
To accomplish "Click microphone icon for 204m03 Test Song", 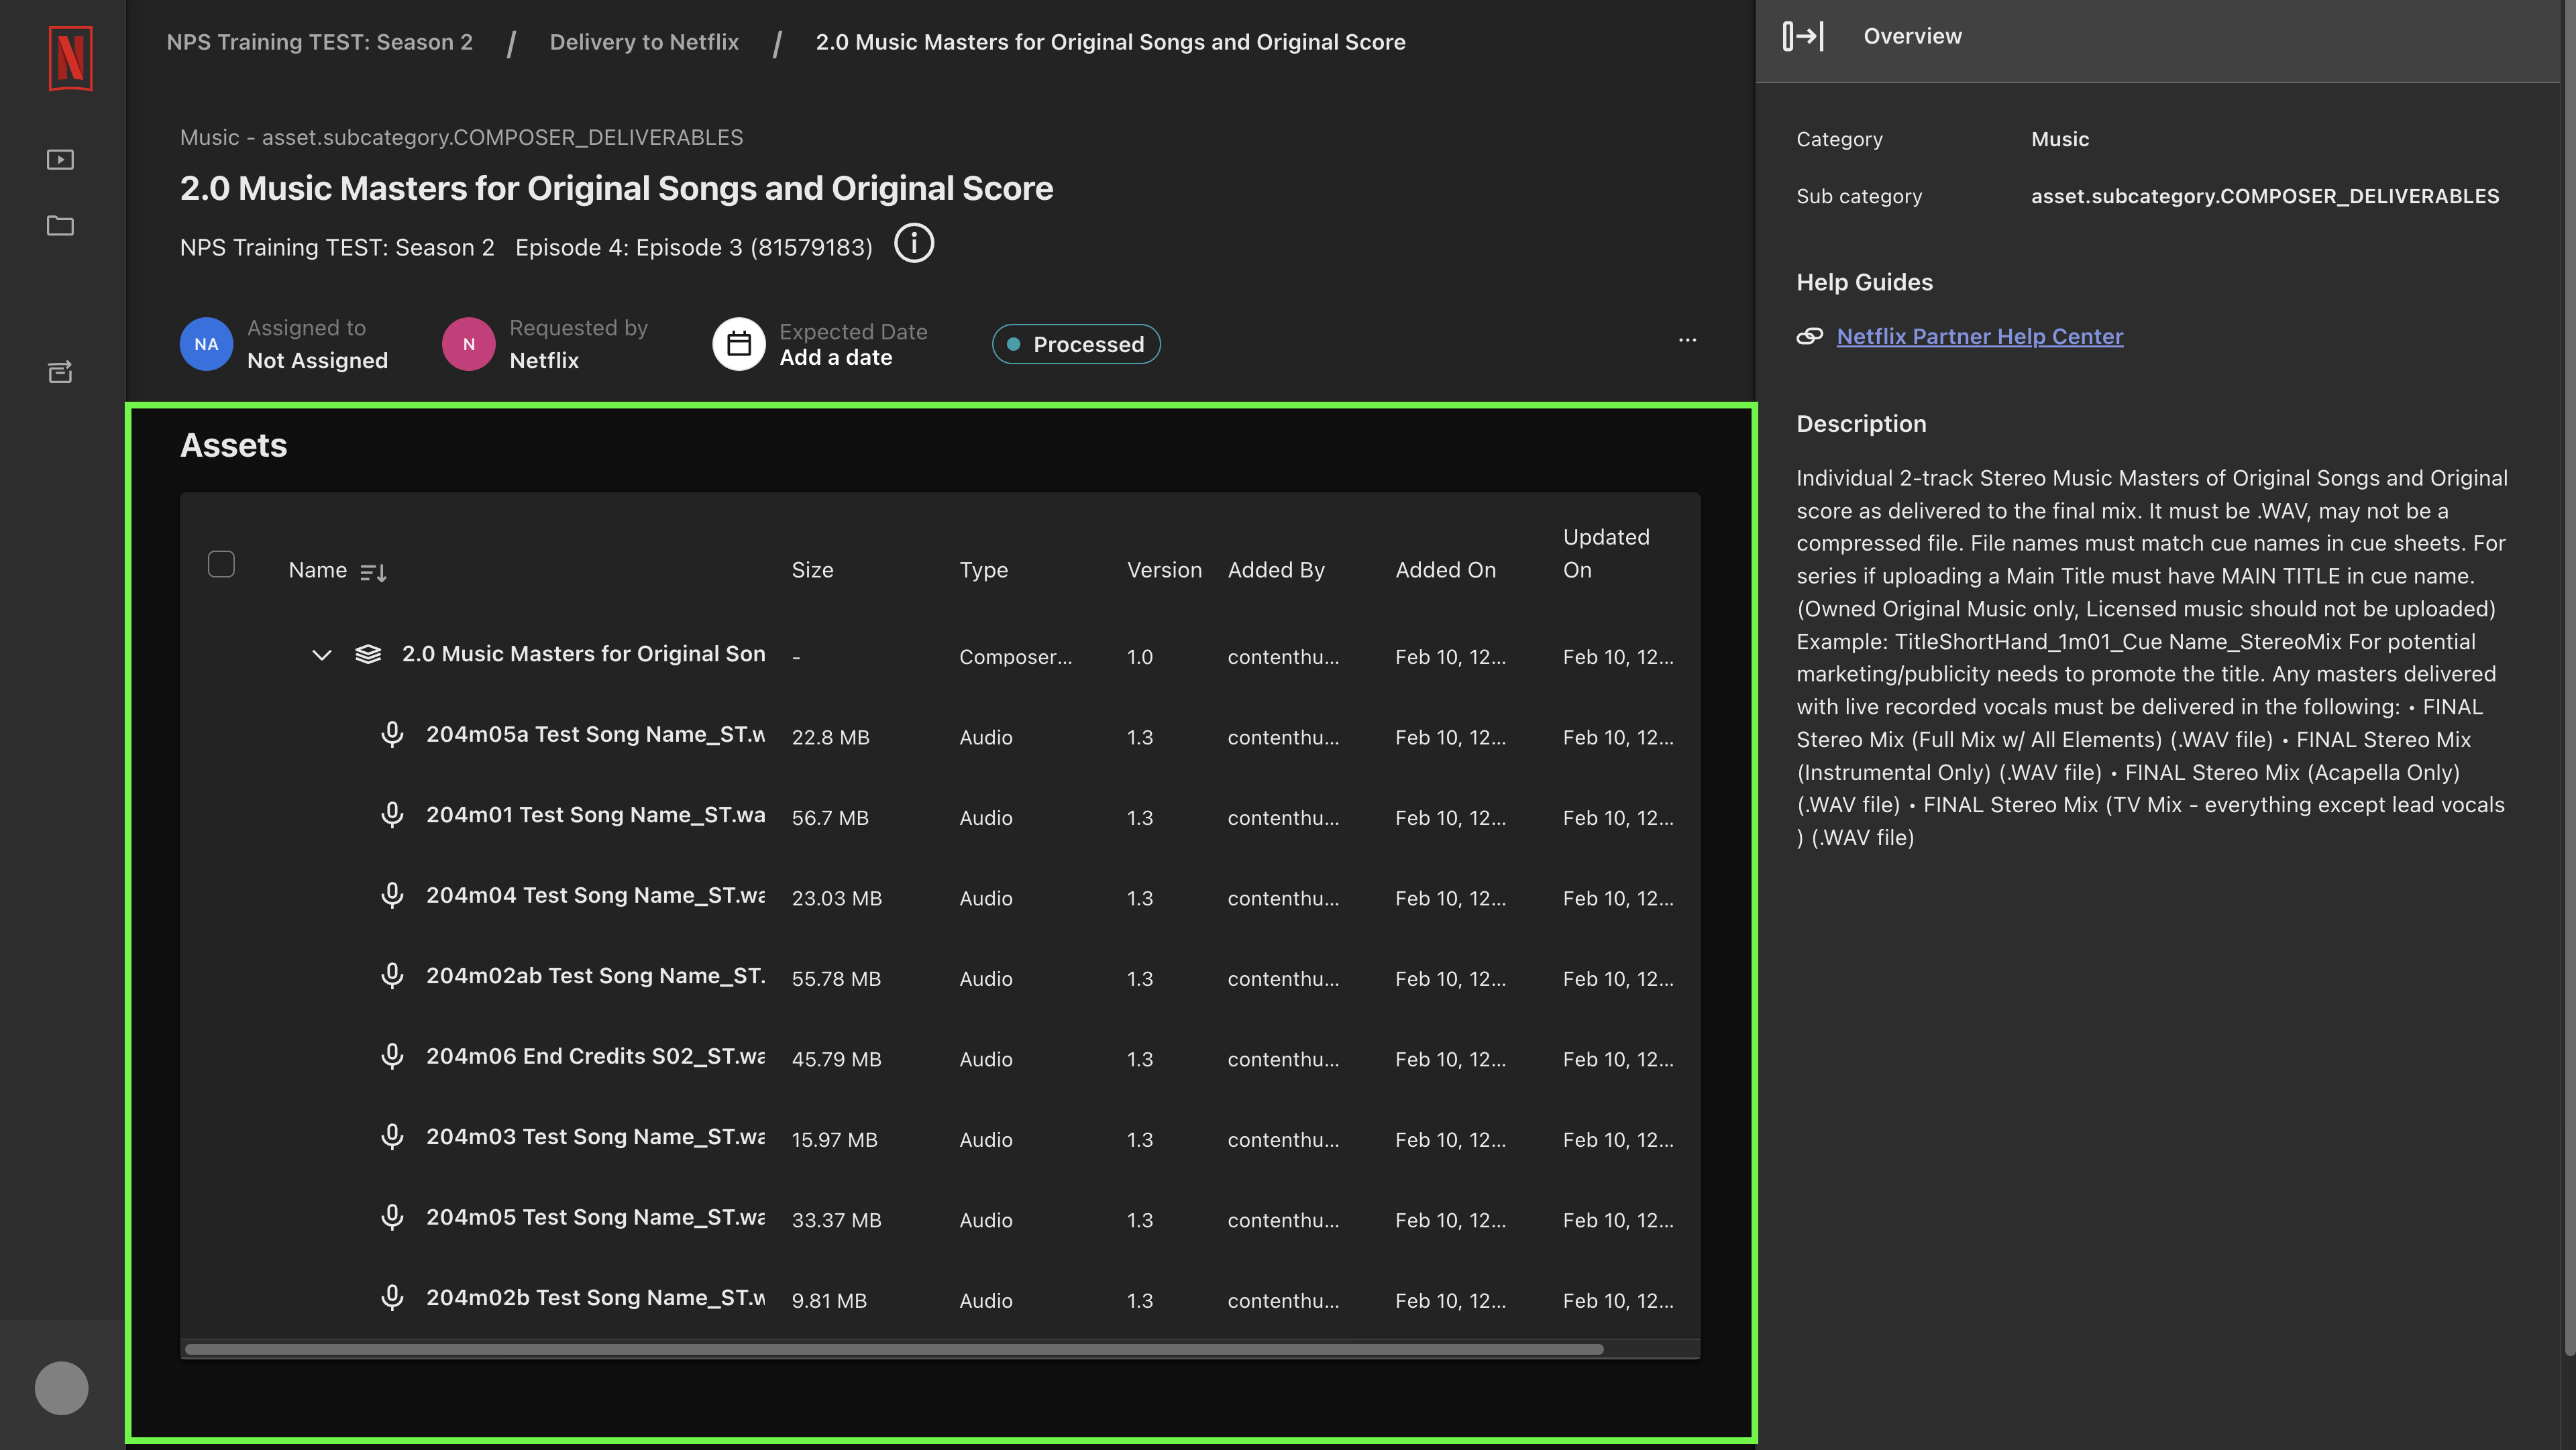I will 392,1137.
